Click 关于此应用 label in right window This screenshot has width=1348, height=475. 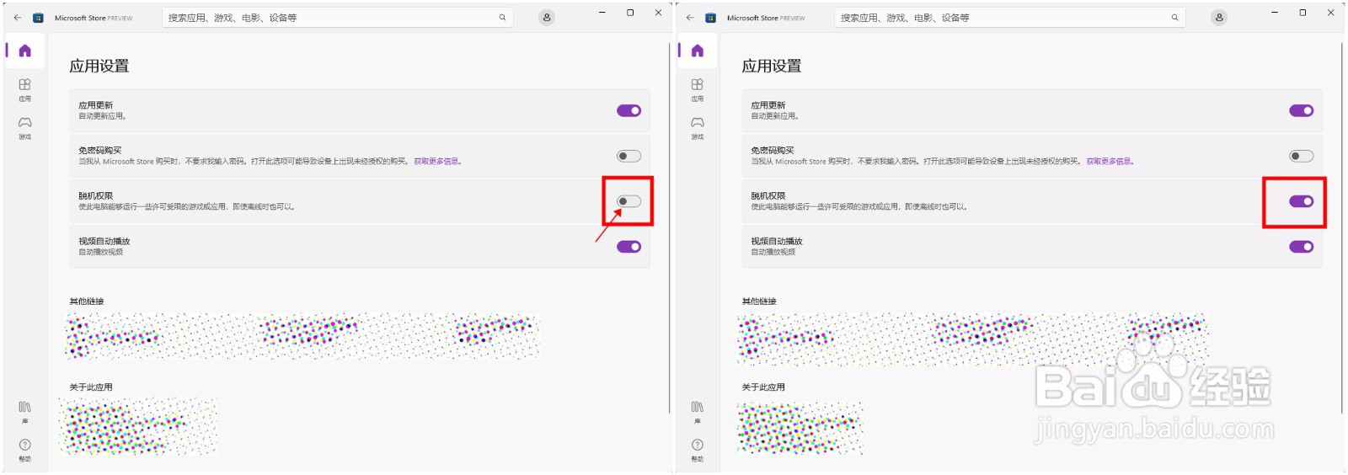(x=763, y=387)
